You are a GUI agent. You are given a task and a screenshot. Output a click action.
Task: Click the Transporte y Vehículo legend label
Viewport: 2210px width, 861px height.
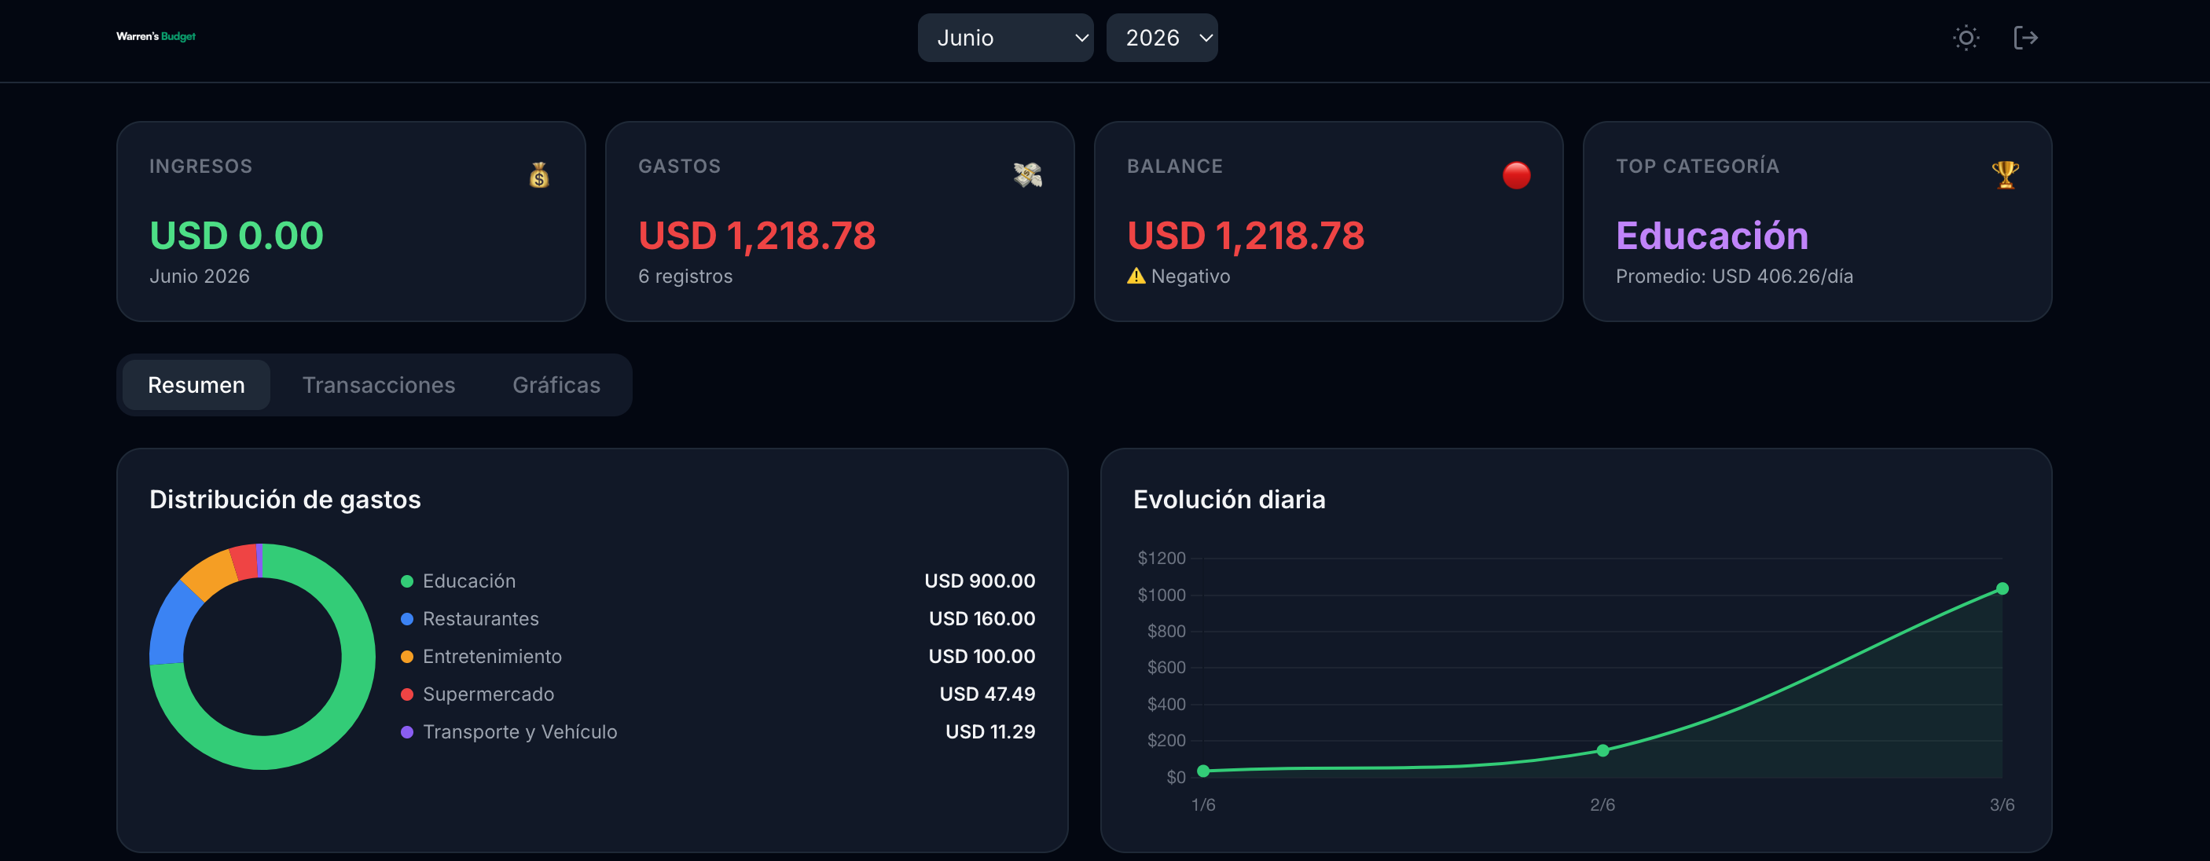point(520,732)
